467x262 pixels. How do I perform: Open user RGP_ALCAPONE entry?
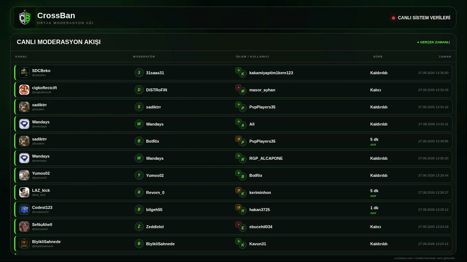266,158
